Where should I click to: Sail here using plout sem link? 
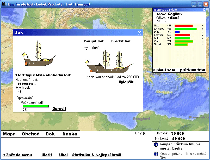[x=164, y=70]
